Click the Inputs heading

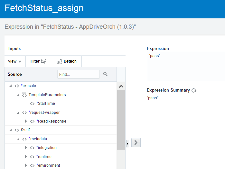point(14,49)
